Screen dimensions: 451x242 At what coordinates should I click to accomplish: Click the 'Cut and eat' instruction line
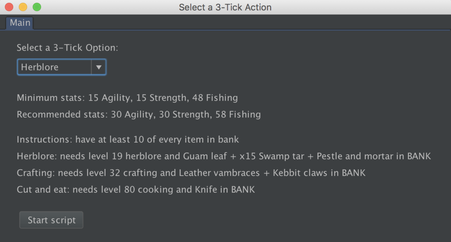tap(136, 190)
